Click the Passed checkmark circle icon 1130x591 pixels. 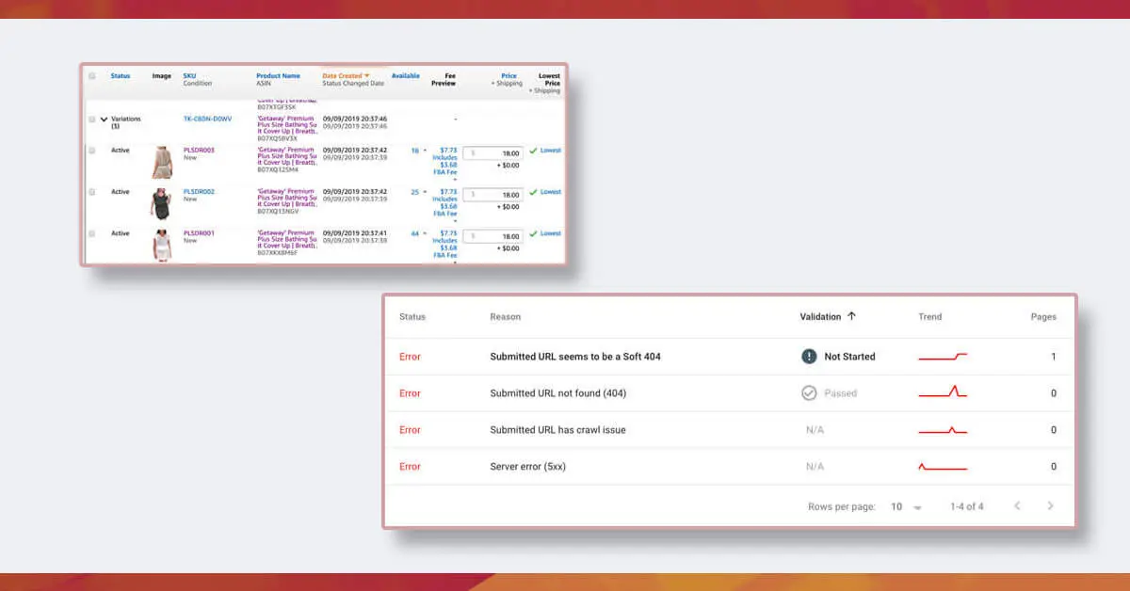[809, 393]
